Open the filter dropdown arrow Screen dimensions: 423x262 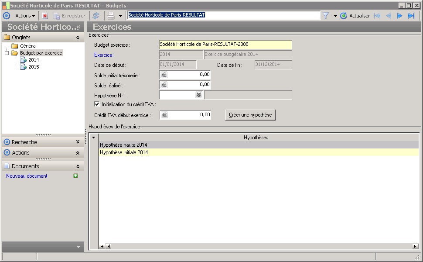(x=335, y=16)
